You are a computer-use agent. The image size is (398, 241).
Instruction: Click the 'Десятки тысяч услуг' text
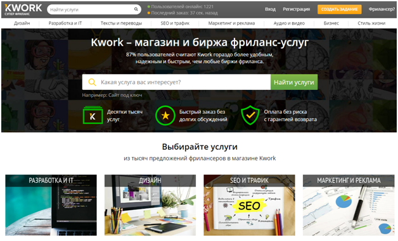point(125,116)
